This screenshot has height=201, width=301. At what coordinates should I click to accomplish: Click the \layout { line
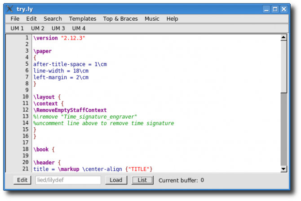pos(47,97)
